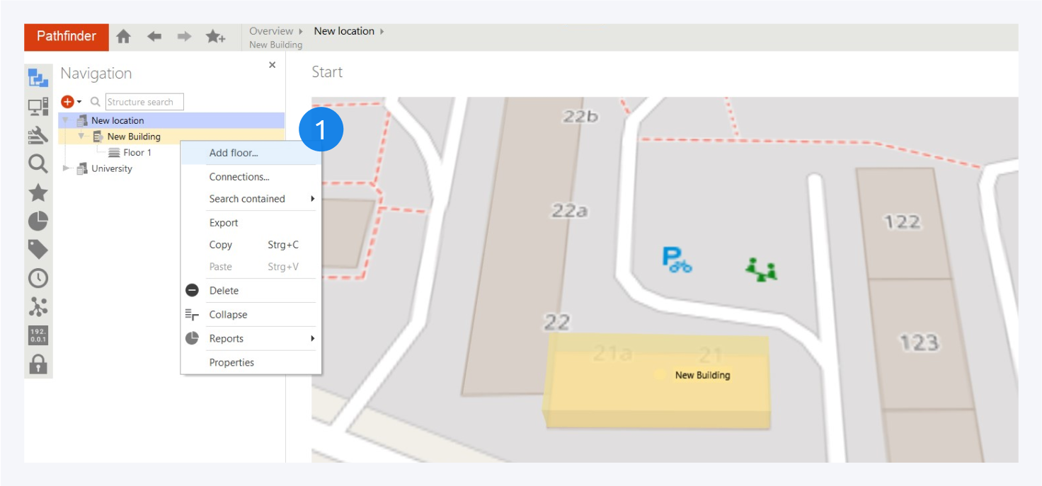Open the star favorites sidebar icon

tap(38, 192)
